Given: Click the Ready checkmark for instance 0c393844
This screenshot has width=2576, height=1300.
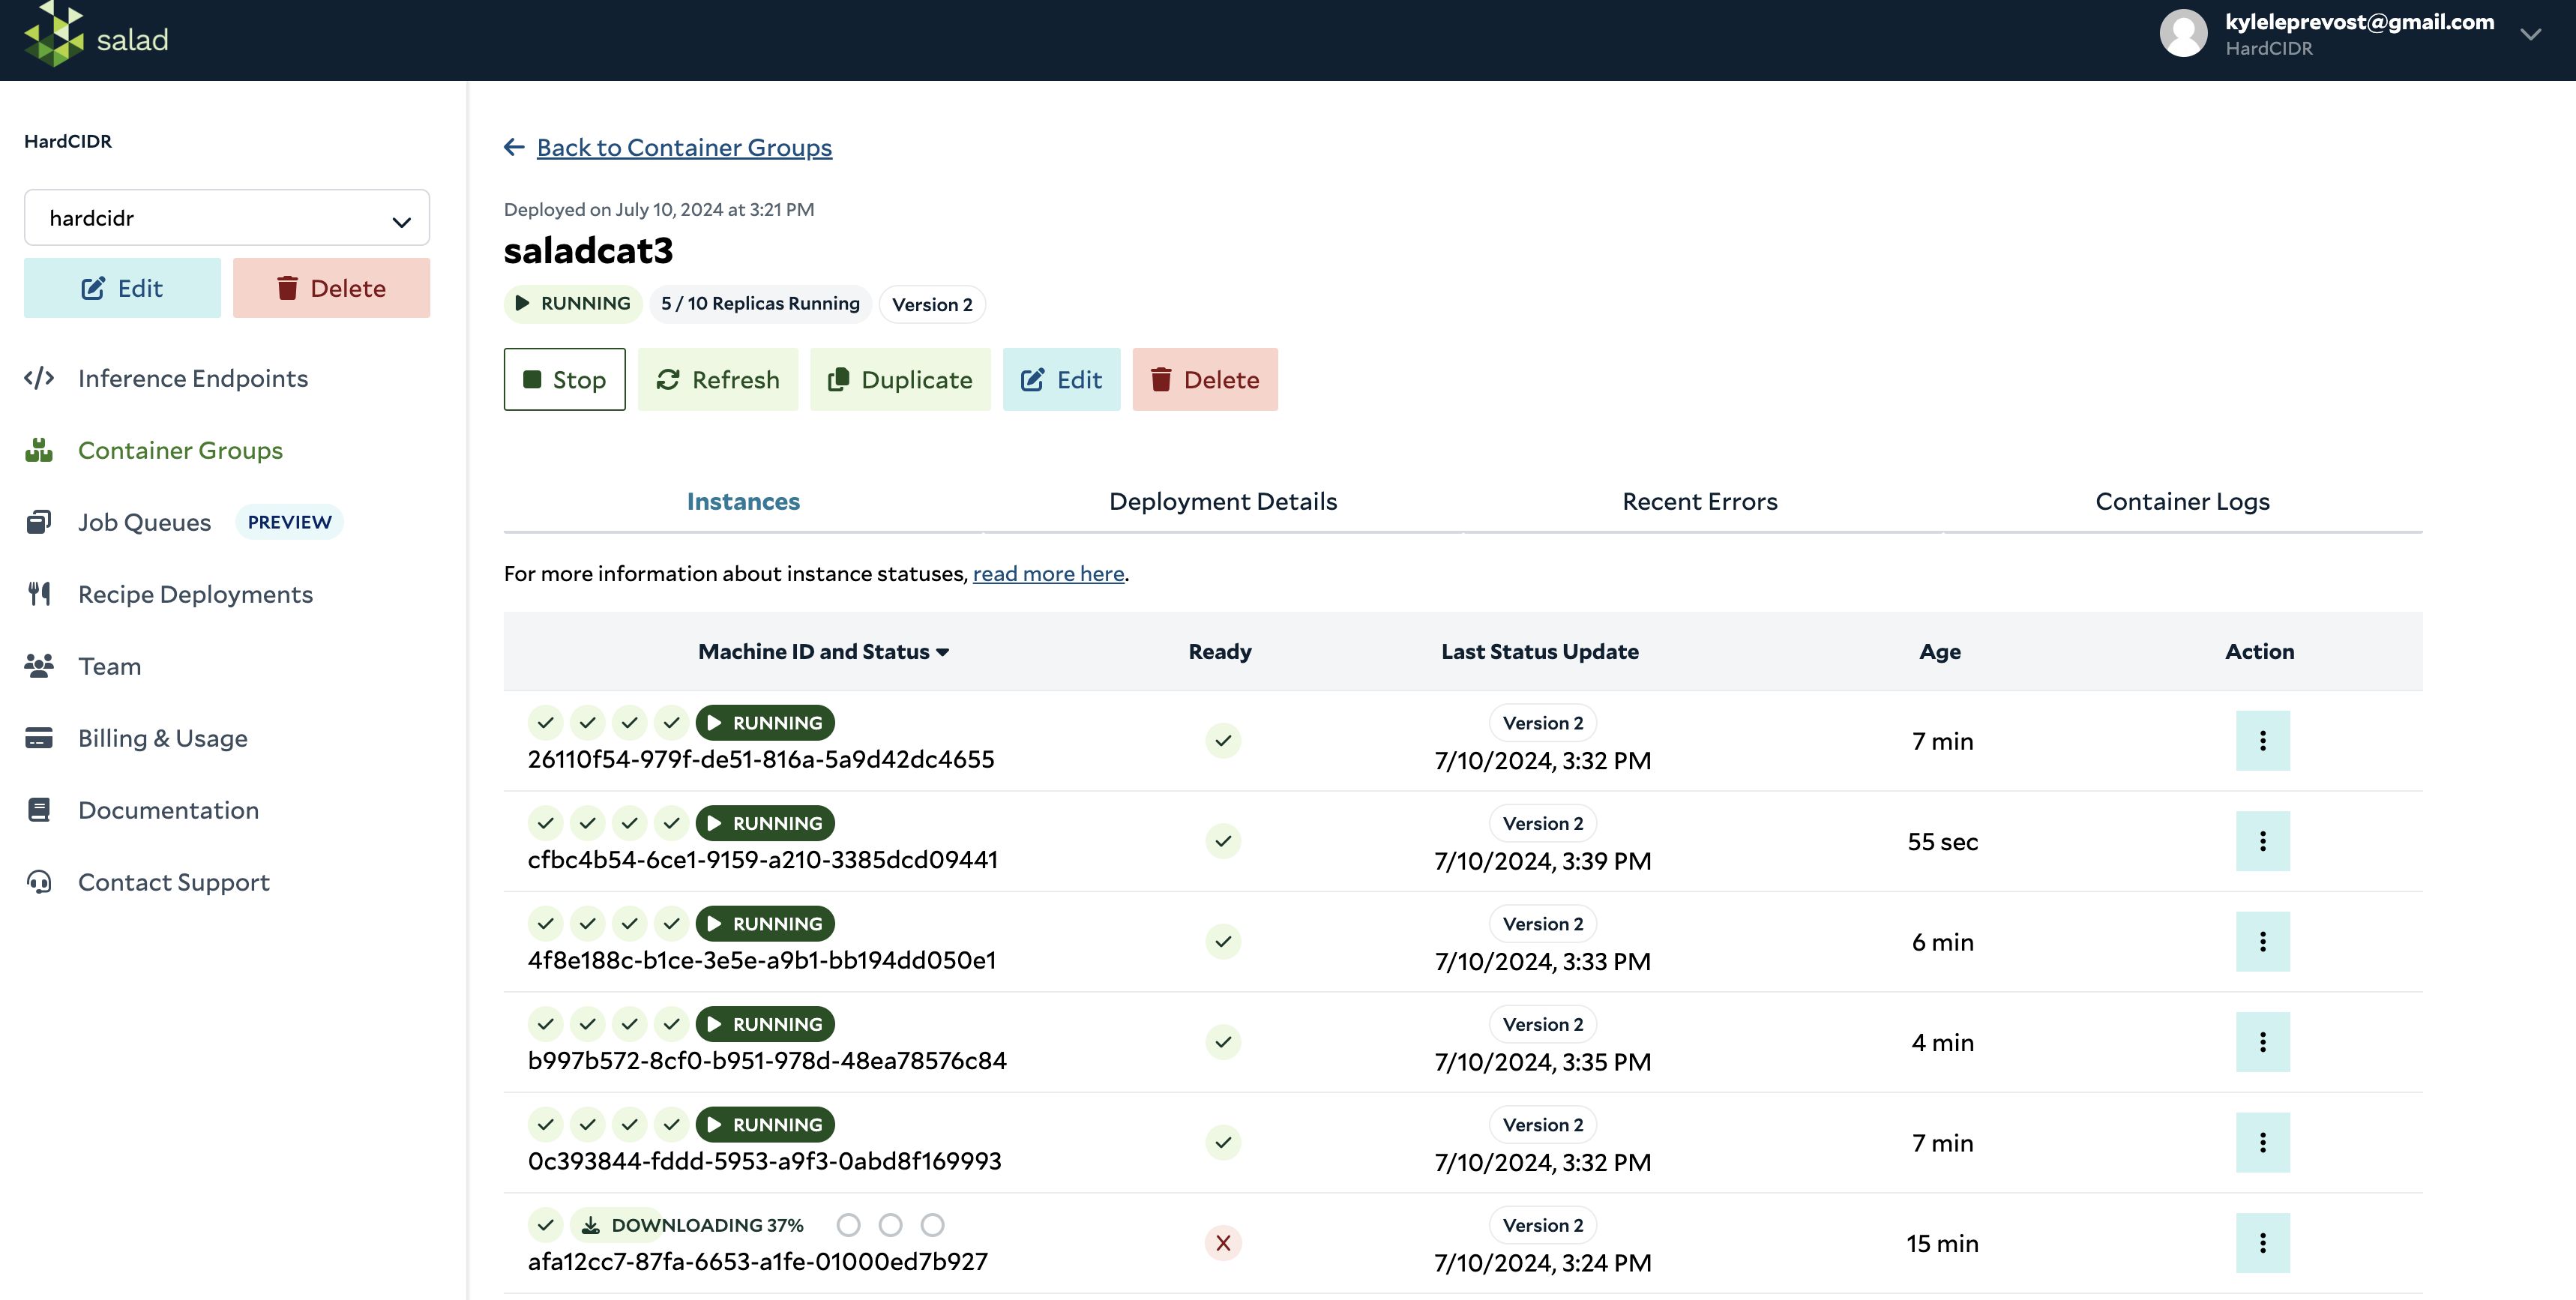Looking at the screenshot, I should point(1222,1142).
